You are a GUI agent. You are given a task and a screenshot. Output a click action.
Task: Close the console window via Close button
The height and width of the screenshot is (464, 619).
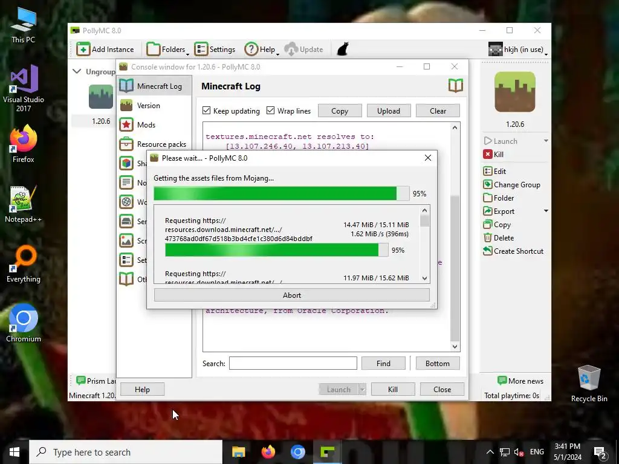pos(442,390)
